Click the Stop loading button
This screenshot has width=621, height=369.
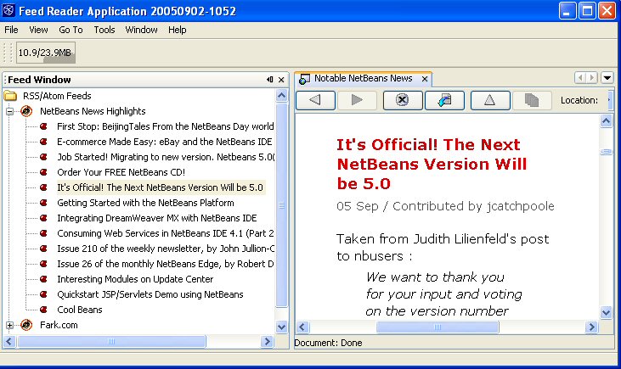pyautogui.click(x=403, y=100)
